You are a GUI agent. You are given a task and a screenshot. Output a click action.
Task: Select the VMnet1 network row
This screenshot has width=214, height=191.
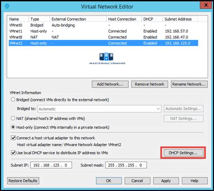coord(103,31)
